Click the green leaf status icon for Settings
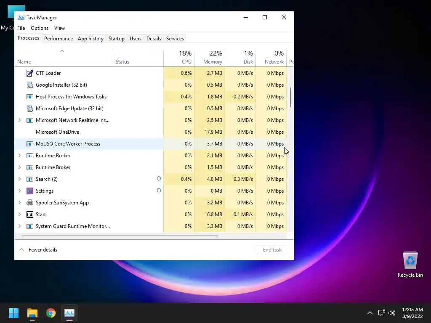Image resolution: width=431 pixels, height=323 pixels. (159, 191)
